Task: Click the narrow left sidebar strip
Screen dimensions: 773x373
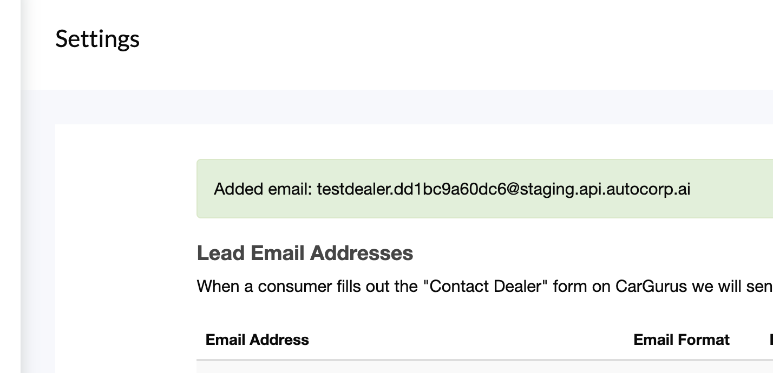Action: point(10,186)
